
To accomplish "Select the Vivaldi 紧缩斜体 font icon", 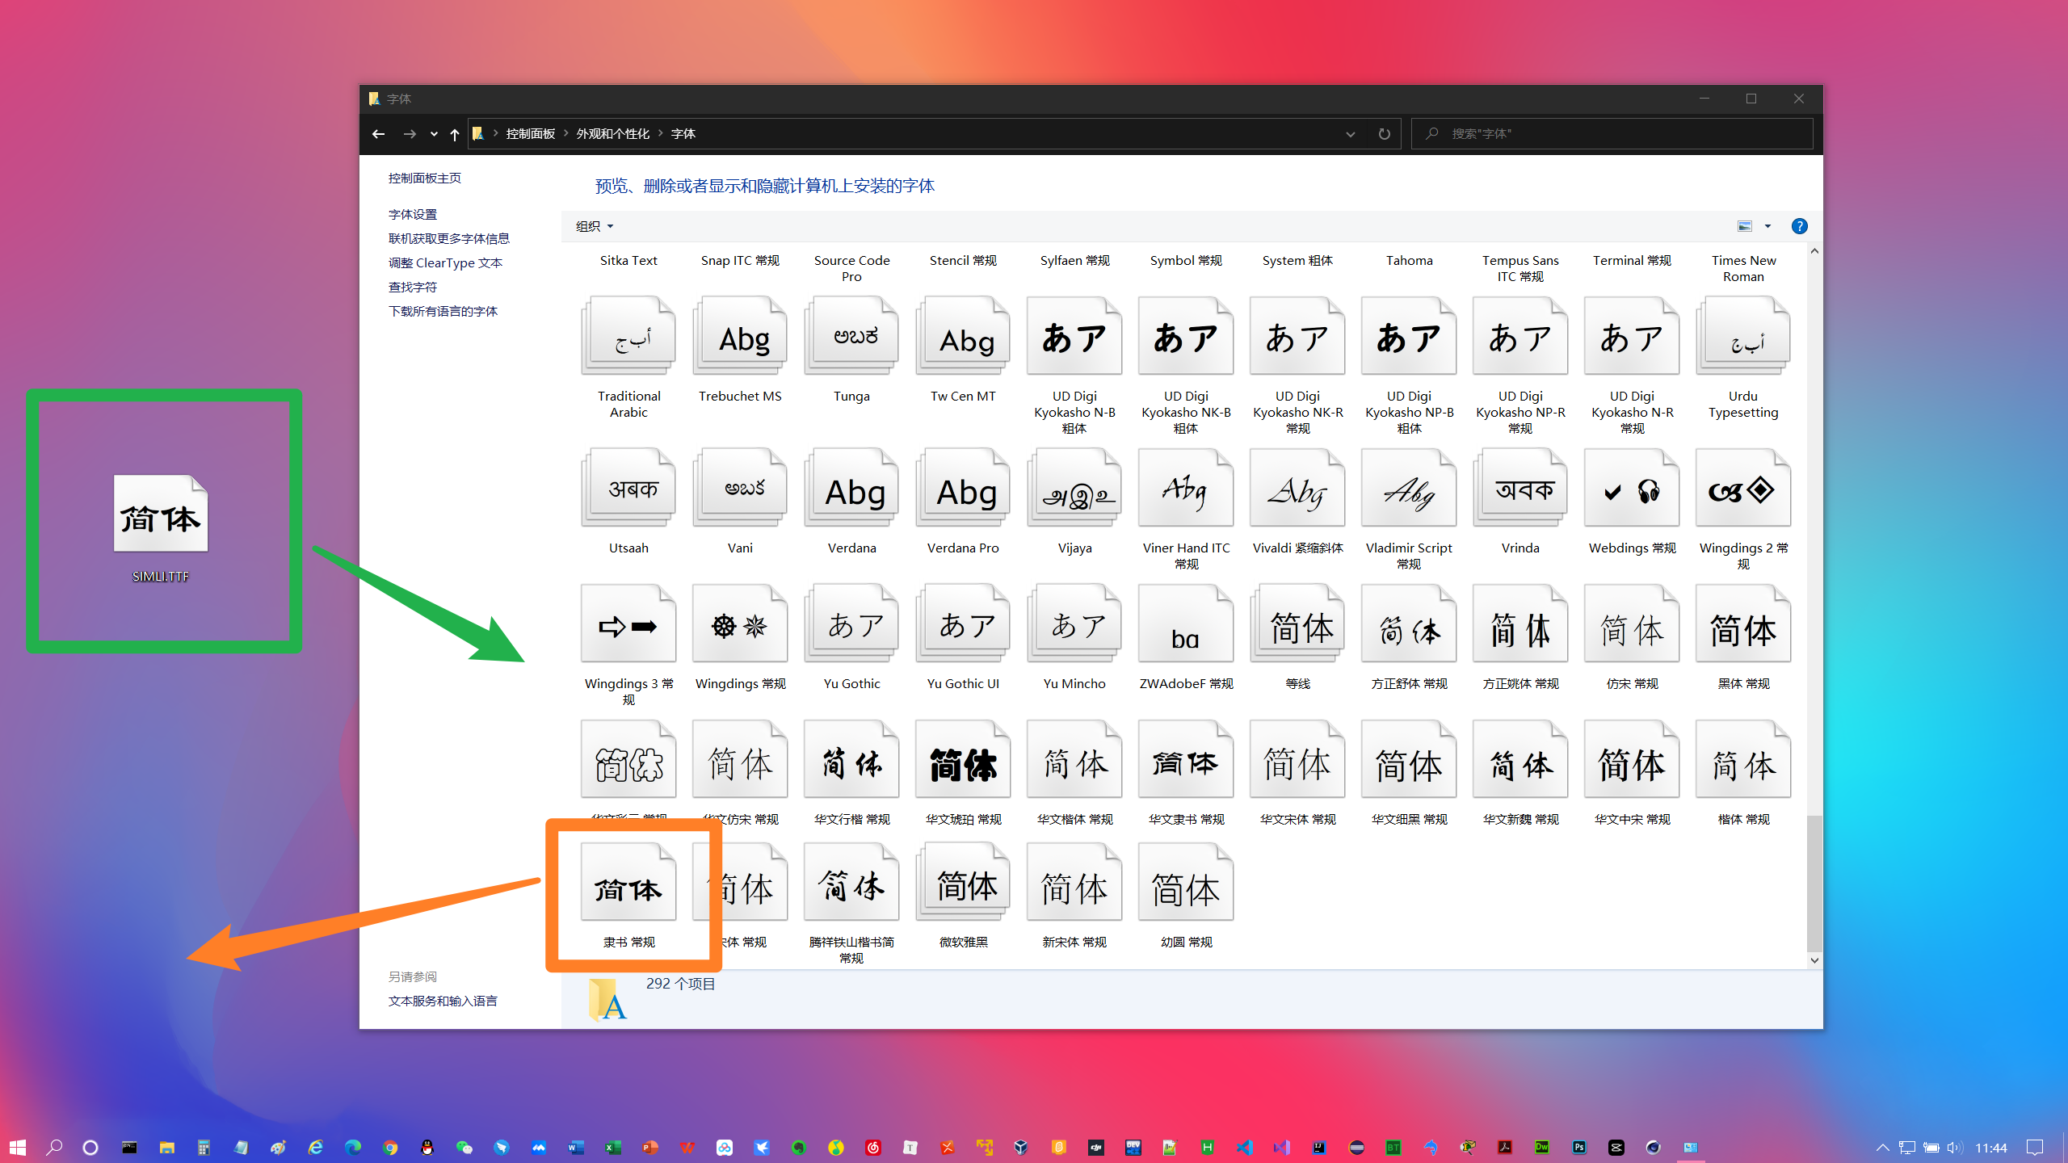I will coord(1297,489).
